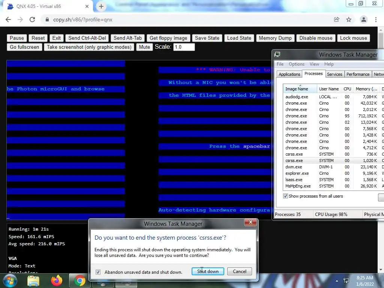
Task: Toggle Show processes from all users
Action: coord(285,196)
